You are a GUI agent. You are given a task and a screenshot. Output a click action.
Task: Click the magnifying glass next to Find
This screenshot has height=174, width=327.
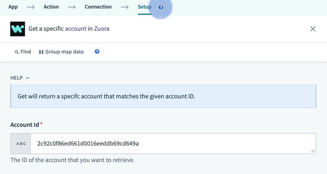tap(17, 51)
